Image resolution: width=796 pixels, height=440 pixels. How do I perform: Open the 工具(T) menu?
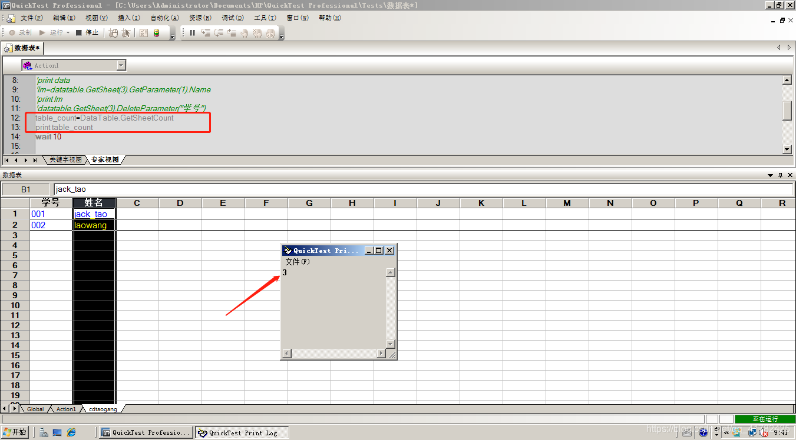point(265,18)
